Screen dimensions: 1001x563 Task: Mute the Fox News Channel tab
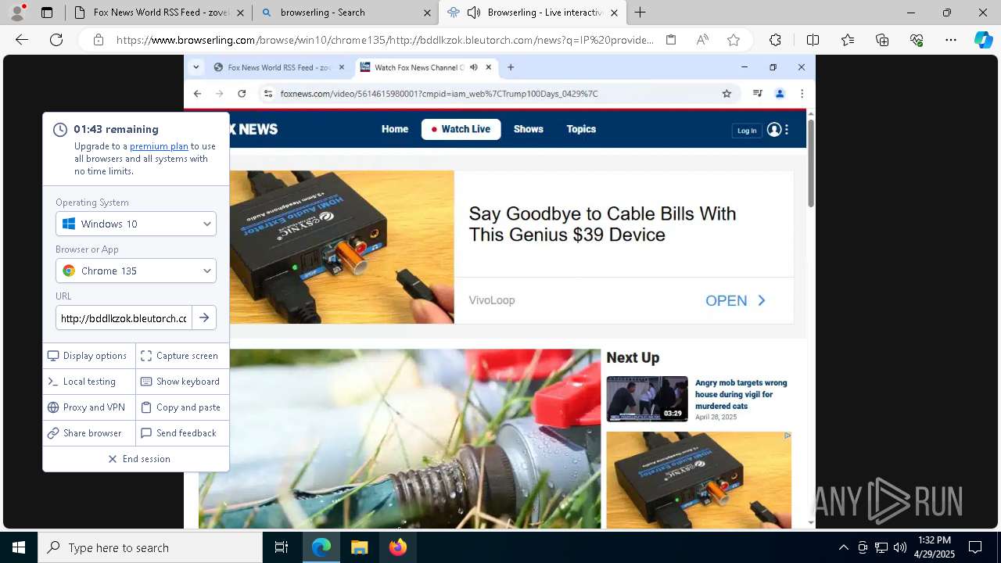click(x=474, y=67)
